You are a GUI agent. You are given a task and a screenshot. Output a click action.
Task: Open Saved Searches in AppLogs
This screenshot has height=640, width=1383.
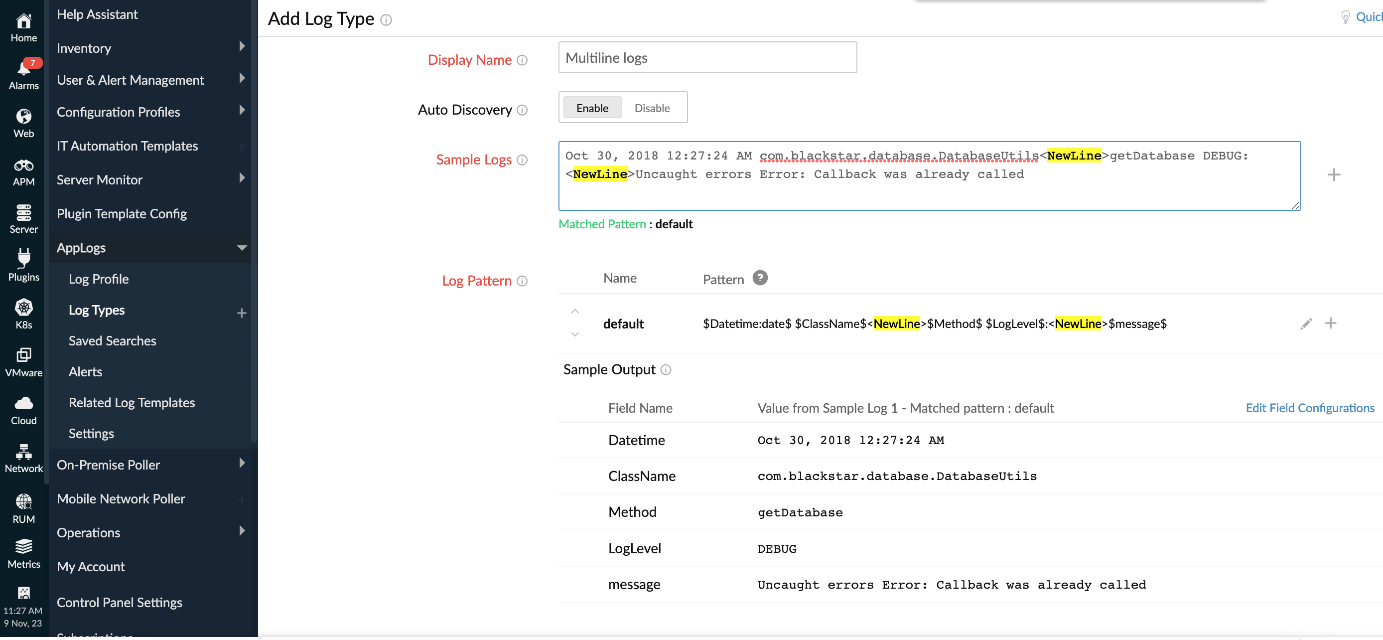(x=112, y=340)
